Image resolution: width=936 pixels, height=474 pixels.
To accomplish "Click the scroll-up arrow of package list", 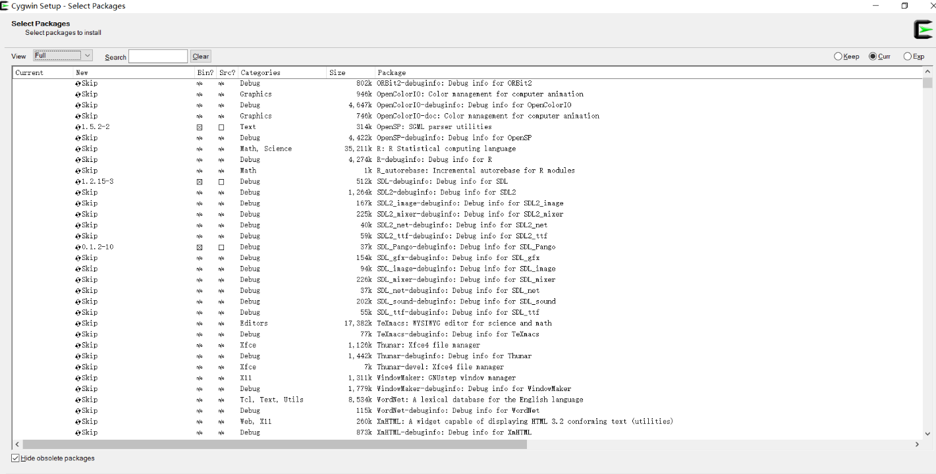I will (x=927, y=72).
